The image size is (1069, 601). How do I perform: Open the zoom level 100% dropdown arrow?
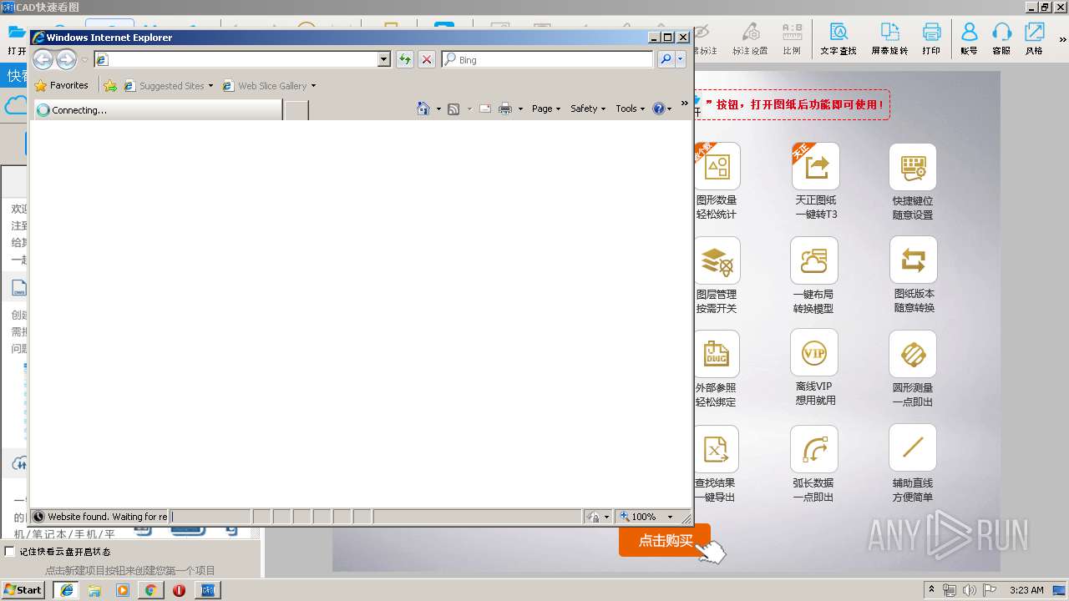670,517
